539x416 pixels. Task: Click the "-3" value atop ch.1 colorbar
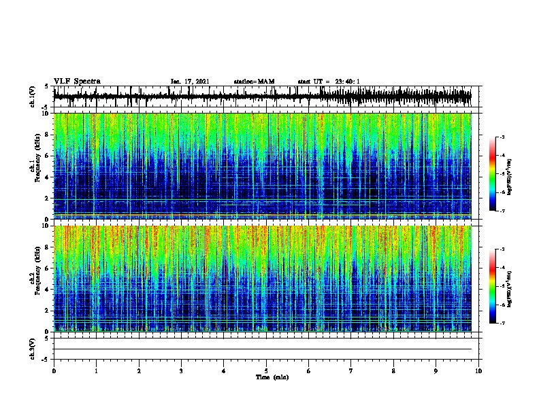coord(502,137)
